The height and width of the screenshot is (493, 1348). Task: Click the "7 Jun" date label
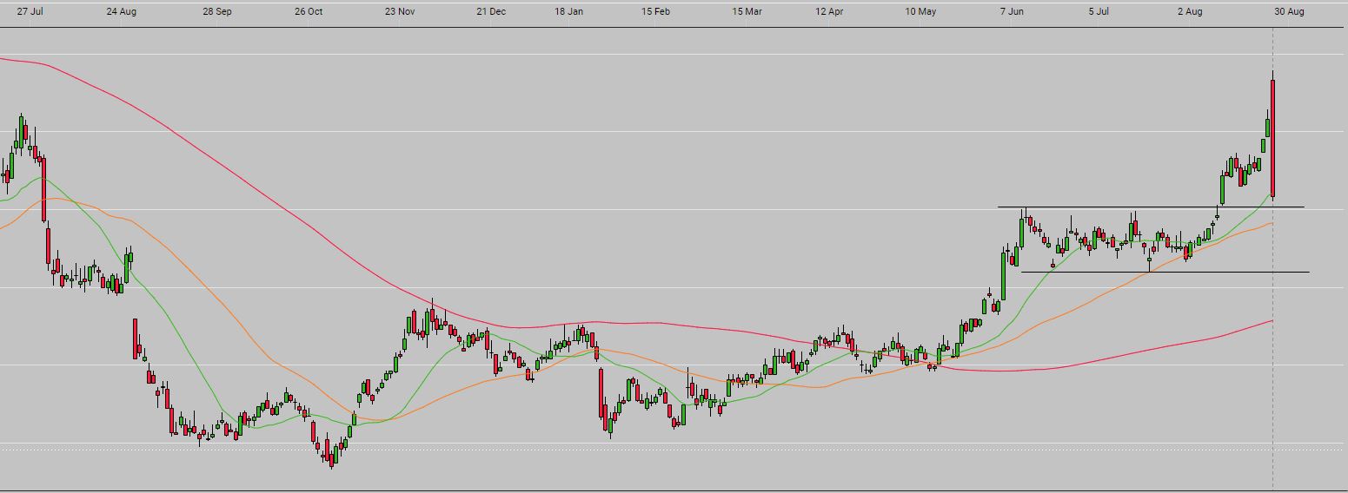(x=1013, y=12)
